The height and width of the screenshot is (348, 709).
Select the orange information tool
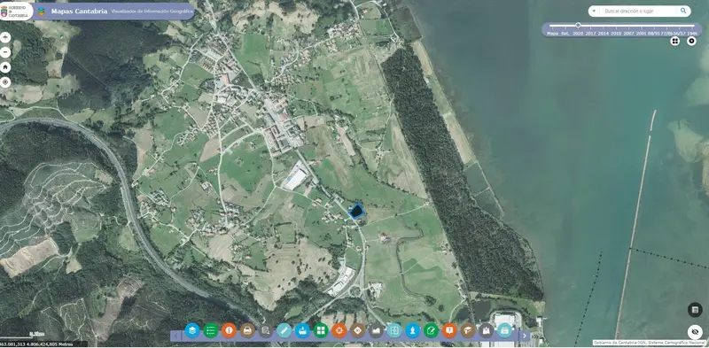[229, 331]
